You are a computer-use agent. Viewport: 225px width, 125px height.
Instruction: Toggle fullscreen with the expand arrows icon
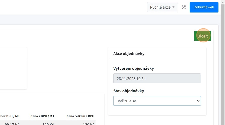point(184,7)
